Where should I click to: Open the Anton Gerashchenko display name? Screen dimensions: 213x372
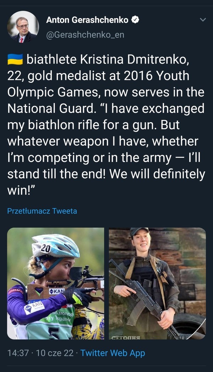[87, 20]
